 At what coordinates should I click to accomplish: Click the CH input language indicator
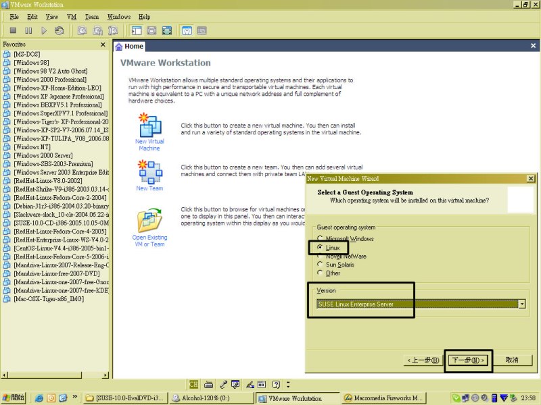[x=193, y=384]
